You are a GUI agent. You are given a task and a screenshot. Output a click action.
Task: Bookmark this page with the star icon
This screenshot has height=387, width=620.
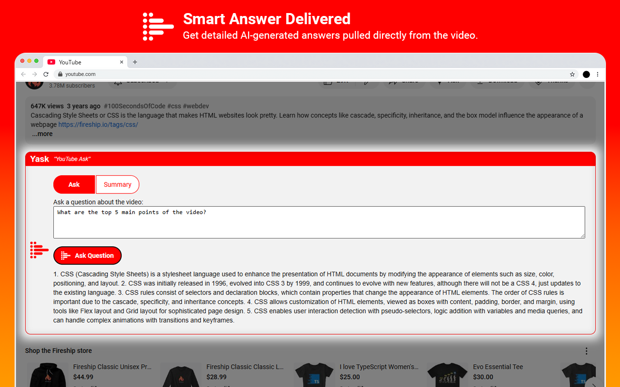(572, 74)
